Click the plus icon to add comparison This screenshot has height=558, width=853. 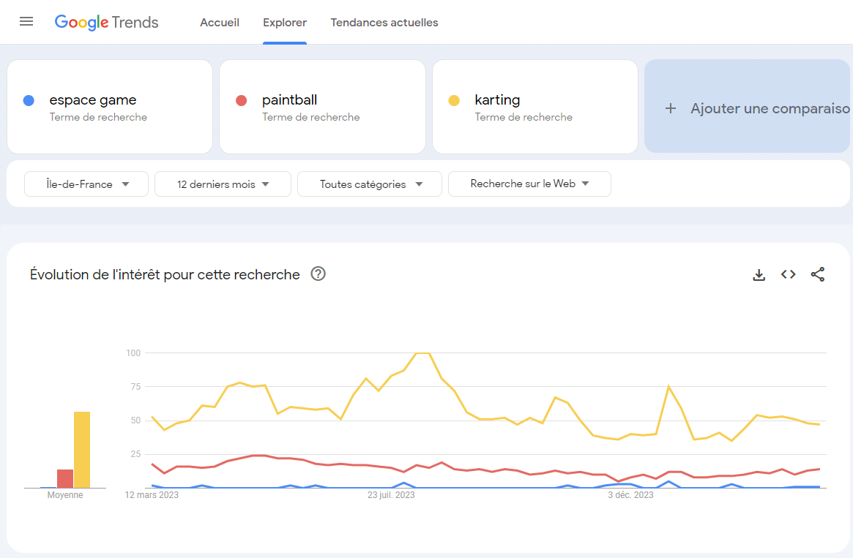(671, 108)
